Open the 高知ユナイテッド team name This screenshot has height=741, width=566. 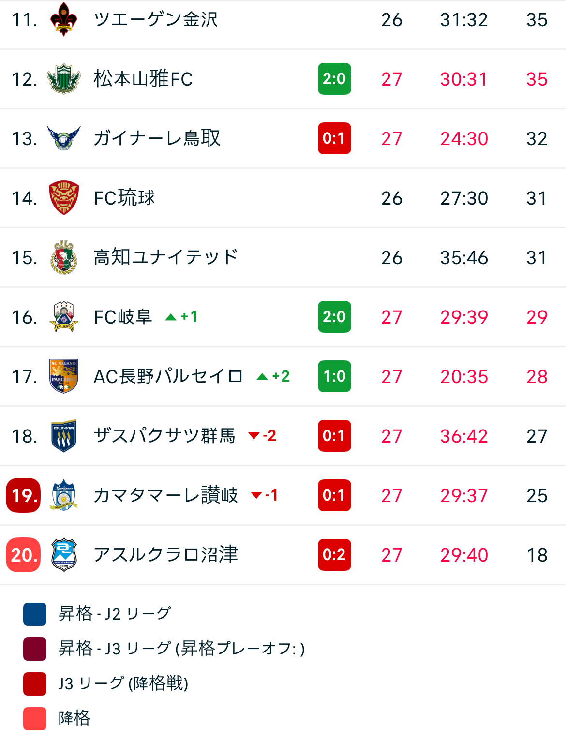click(166, 257)
